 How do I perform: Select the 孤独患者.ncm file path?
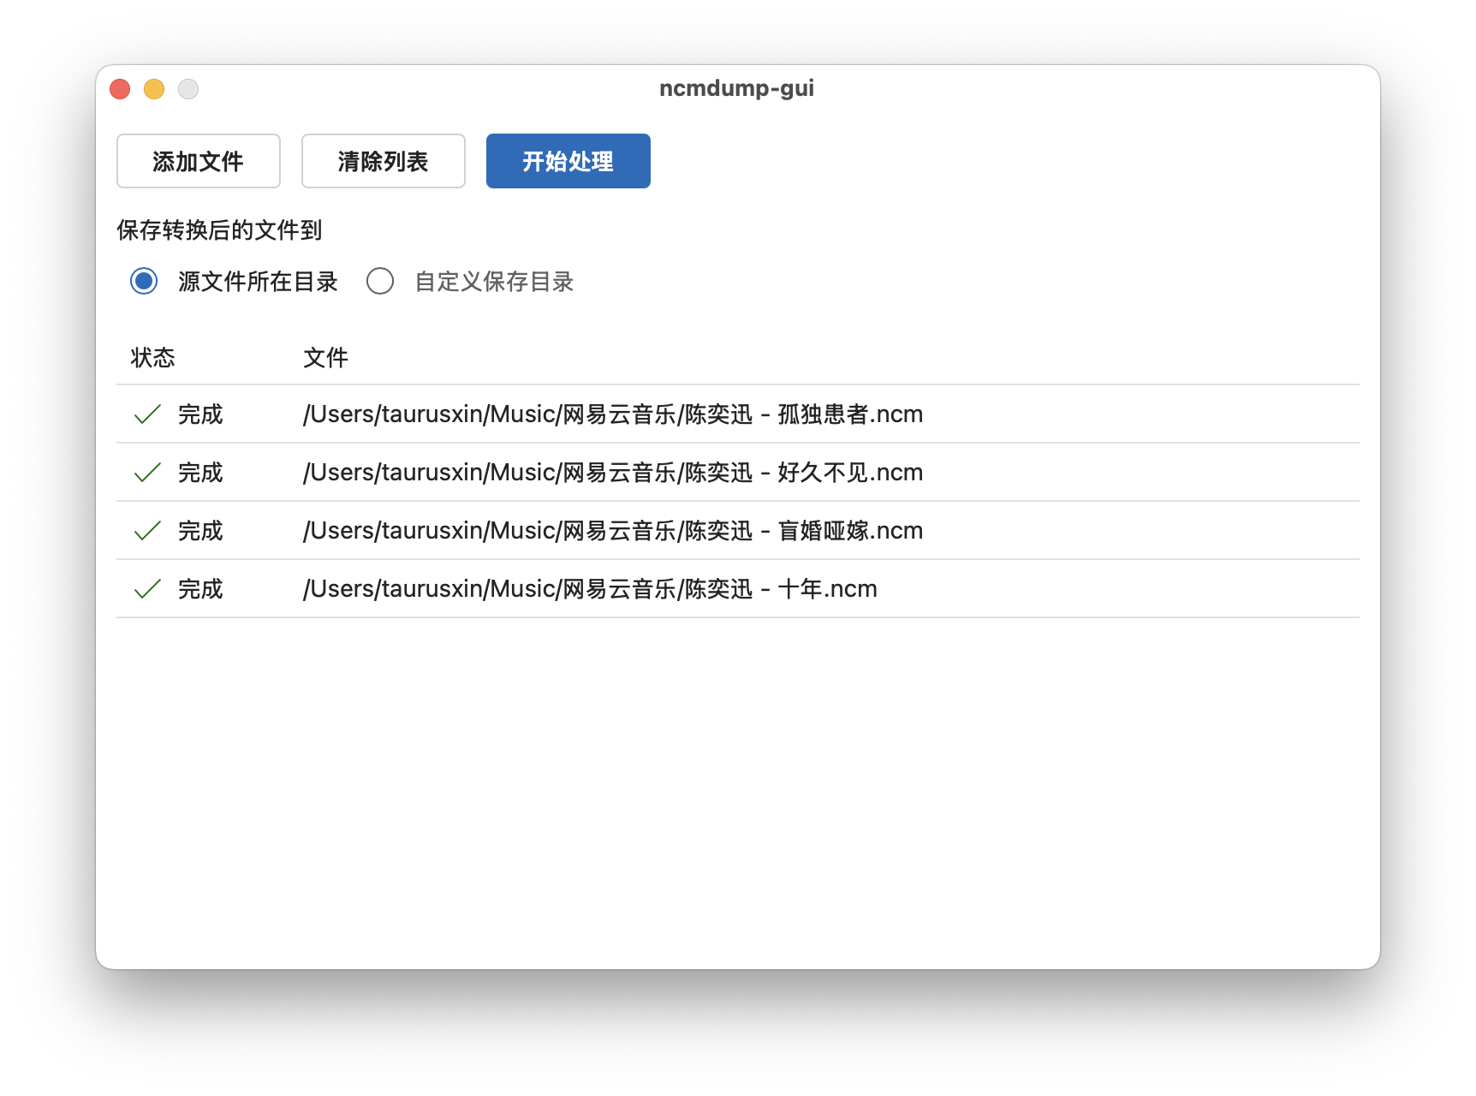pos(612,414)
